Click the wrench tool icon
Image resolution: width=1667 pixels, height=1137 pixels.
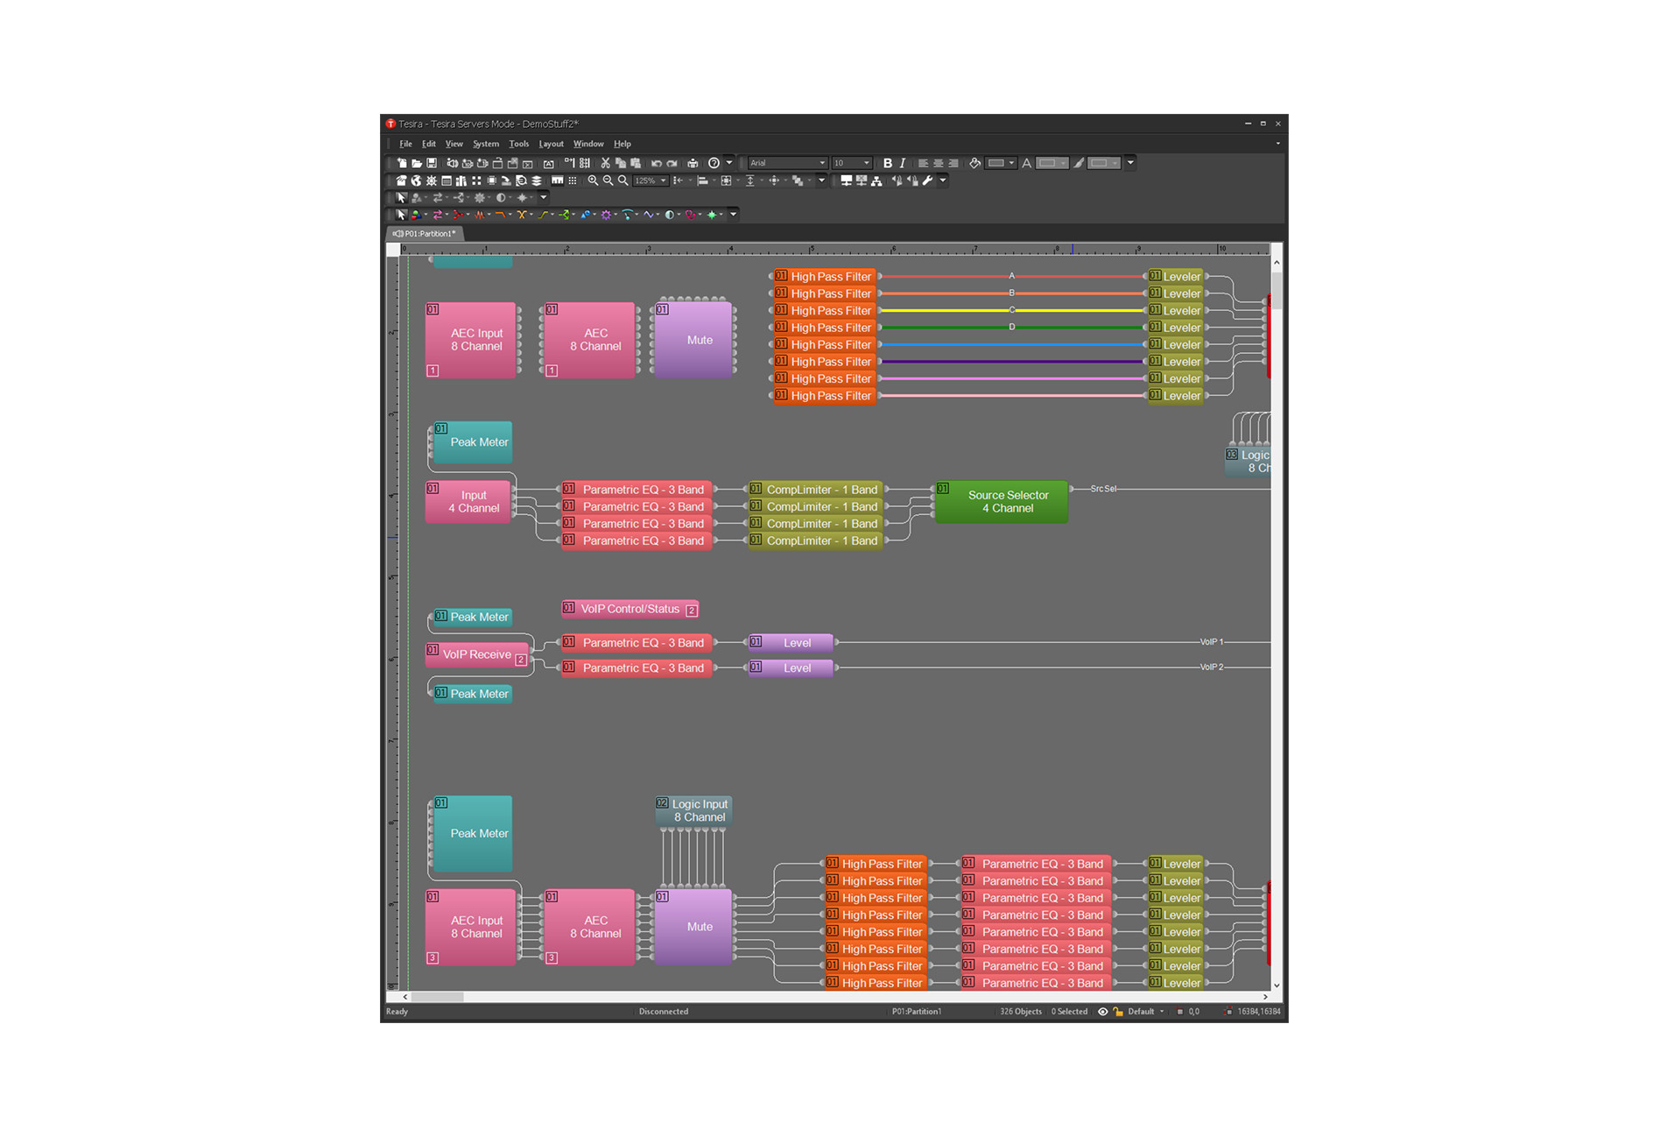[927, 180]
